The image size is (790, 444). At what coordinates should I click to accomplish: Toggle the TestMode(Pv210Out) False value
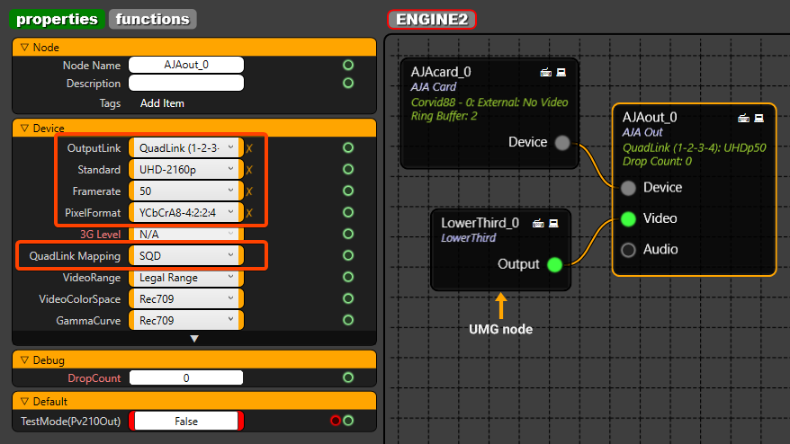tap(186, 421)
